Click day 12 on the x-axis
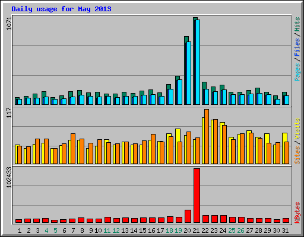Viewport: 304px width, 237px height. coord(116,230)
